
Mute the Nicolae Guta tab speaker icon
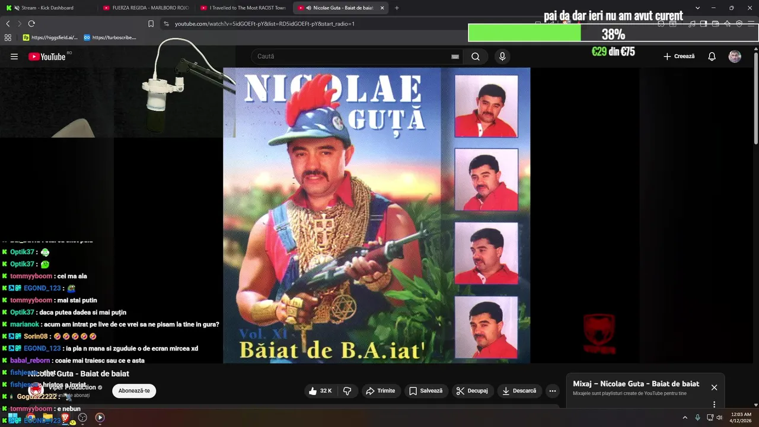coord(310,8)
